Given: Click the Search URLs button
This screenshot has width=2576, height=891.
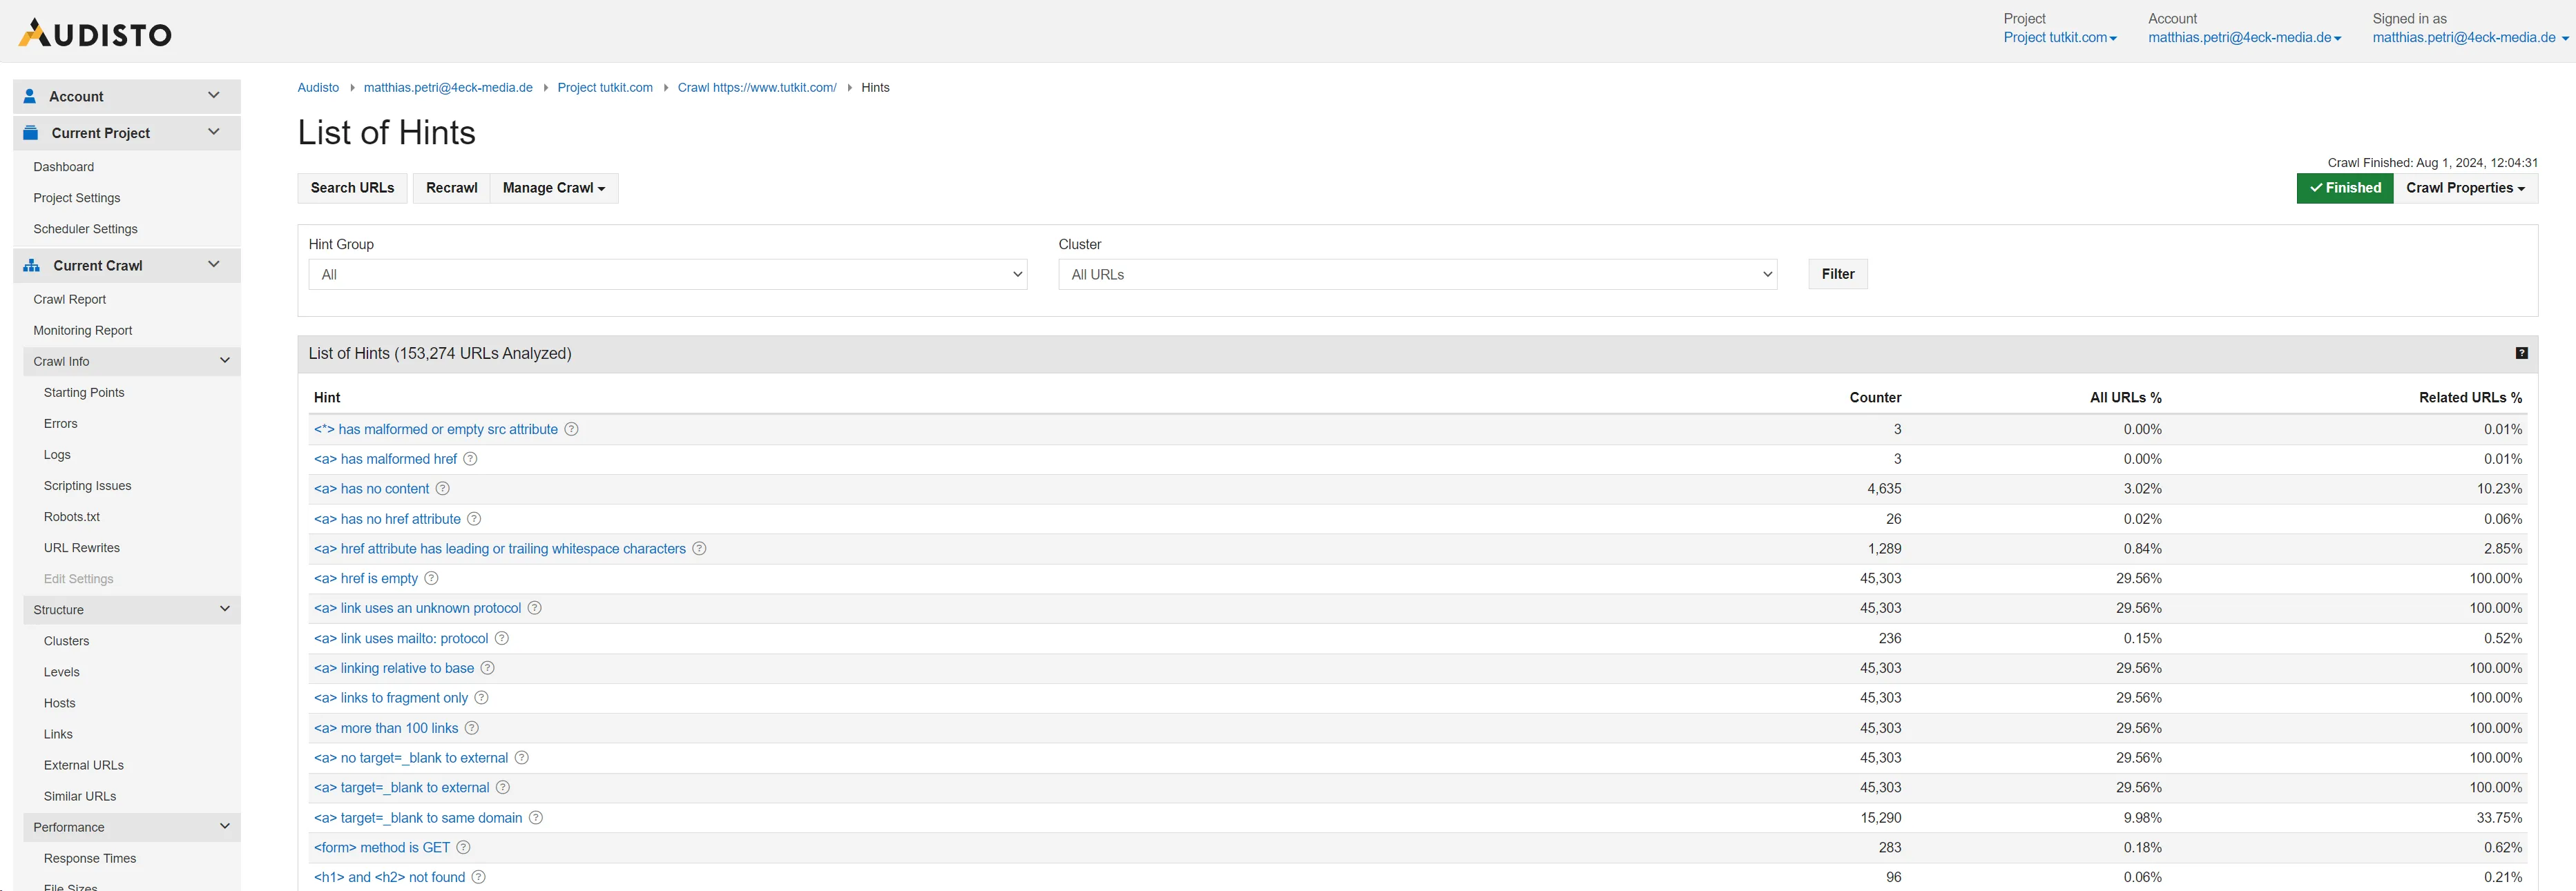Looking at the screenshot, I should [x=352, y=188].
